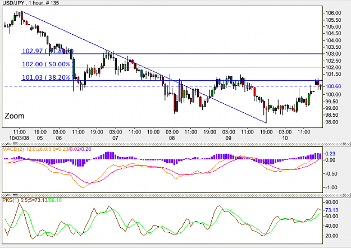Click the -0.50 label on MACD axis
The width and height of the screenshot is (351, 248).
click(331, 174)
